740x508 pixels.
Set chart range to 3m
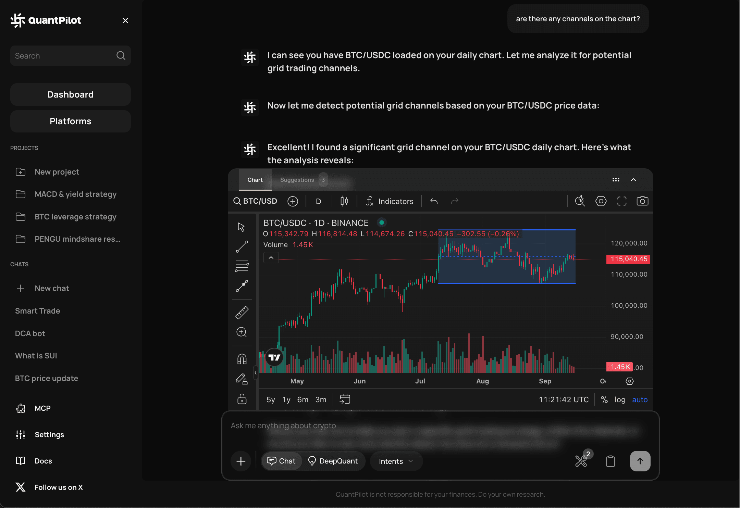click(x=321, y=399)
